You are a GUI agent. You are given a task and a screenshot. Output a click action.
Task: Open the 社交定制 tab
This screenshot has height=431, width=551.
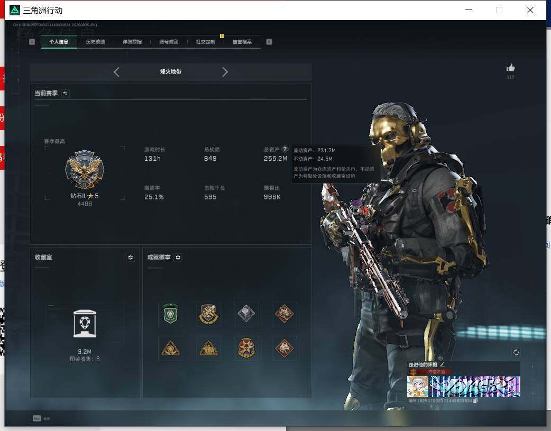tap(206, 42)
